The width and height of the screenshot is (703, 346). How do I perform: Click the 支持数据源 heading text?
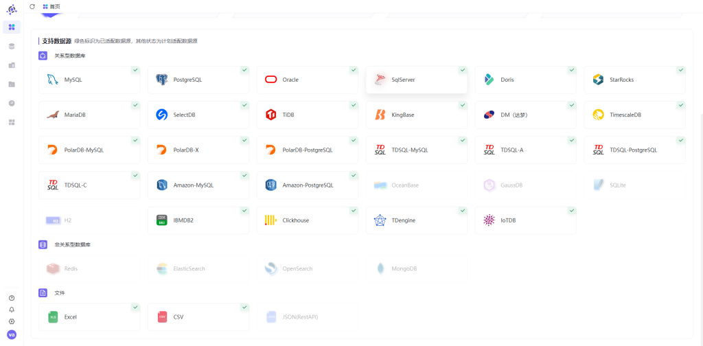56,41
